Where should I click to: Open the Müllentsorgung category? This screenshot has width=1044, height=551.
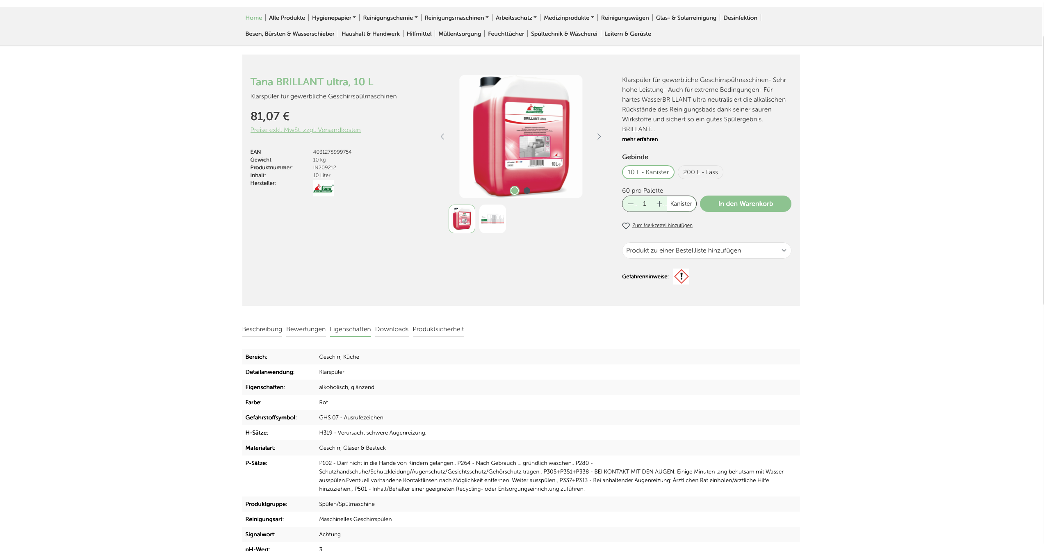[x=460, y=34]
